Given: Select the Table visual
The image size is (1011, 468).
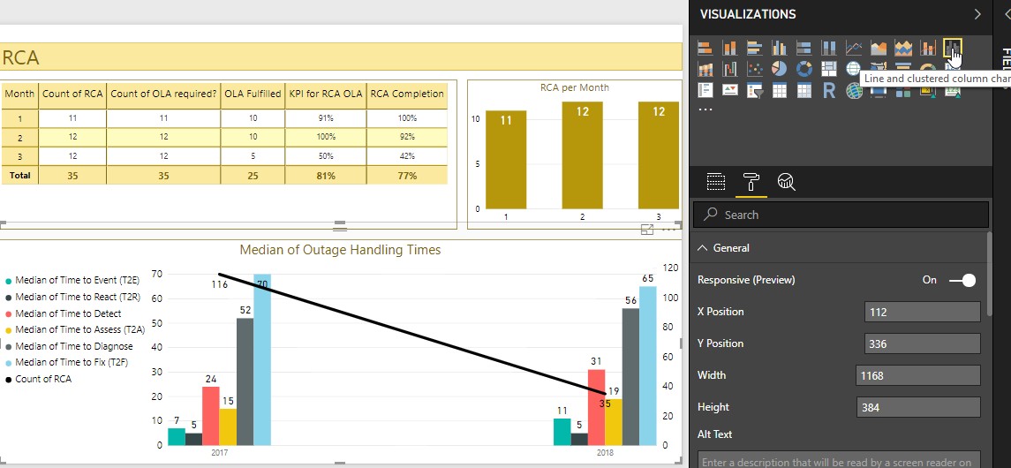Looking at the screenshot, I should click(780, 90).
